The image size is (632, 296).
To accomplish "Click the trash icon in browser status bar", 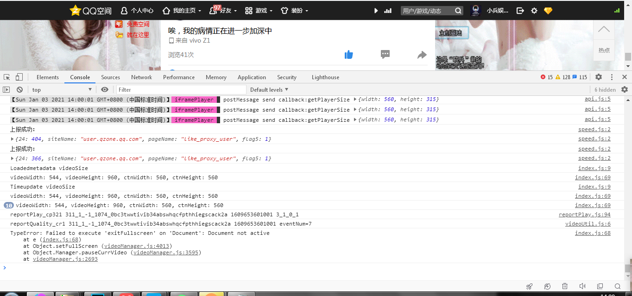I will pyautogui.click(x=565, y=286).
